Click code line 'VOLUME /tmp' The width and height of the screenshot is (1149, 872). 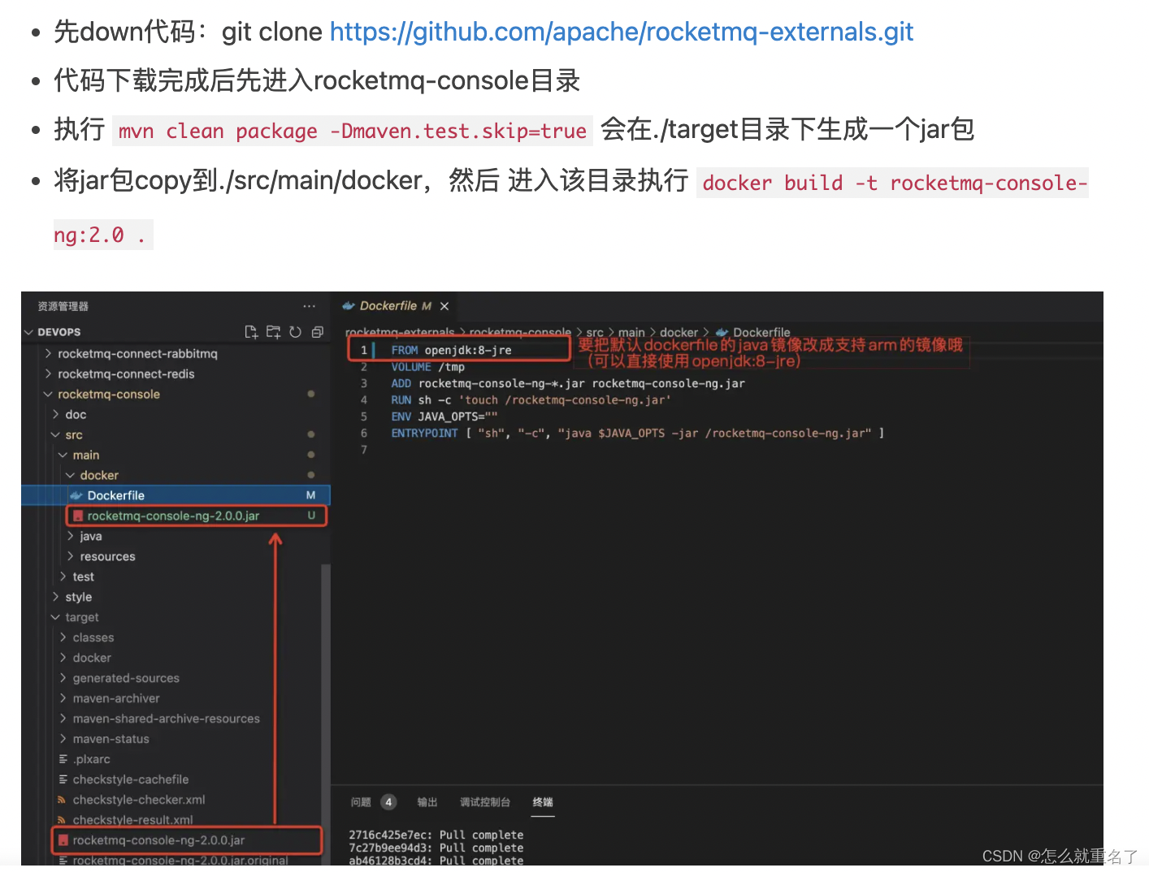(x=427, y=368)
